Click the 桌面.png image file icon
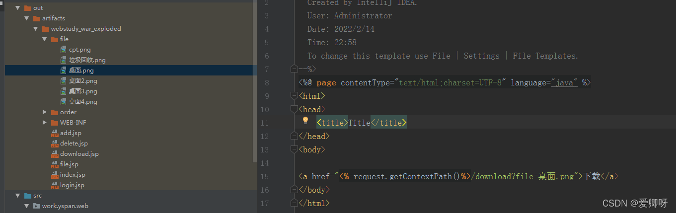 coord(63,71)
